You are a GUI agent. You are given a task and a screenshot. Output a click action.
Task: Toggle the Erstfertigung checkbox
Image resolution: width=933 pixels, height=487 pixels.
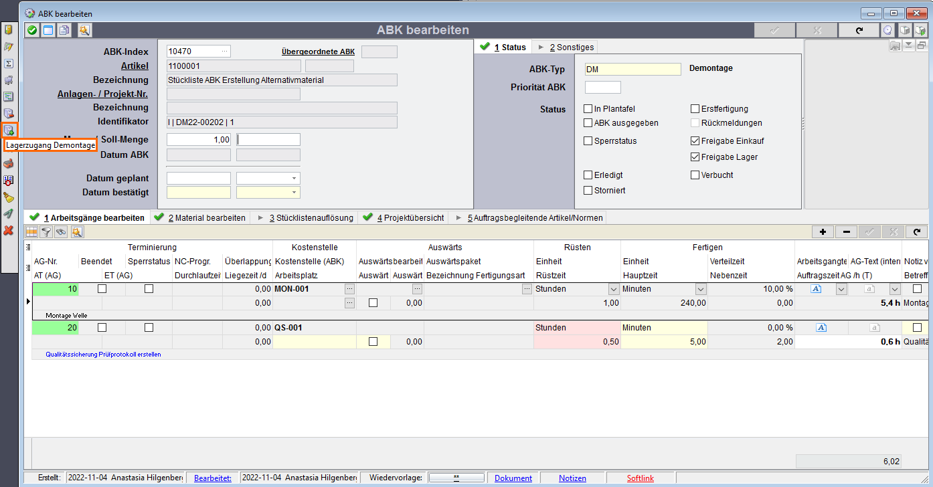(x=695, y=109)
